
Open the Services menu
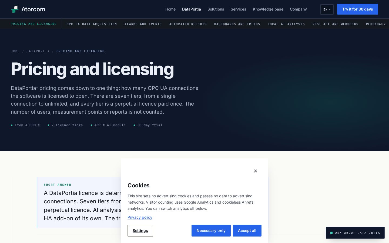[x=239, y=9]
